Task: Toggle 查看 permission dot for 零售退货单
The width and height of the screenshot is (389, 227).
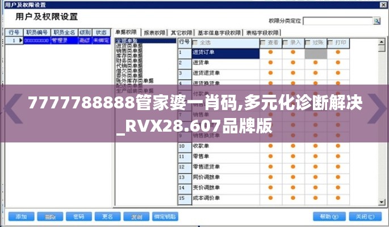Action: [270, 166]
